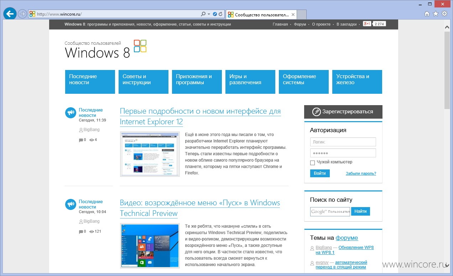Open Главная in top navigation
The image size is (453, 276).
coord(280,24)
